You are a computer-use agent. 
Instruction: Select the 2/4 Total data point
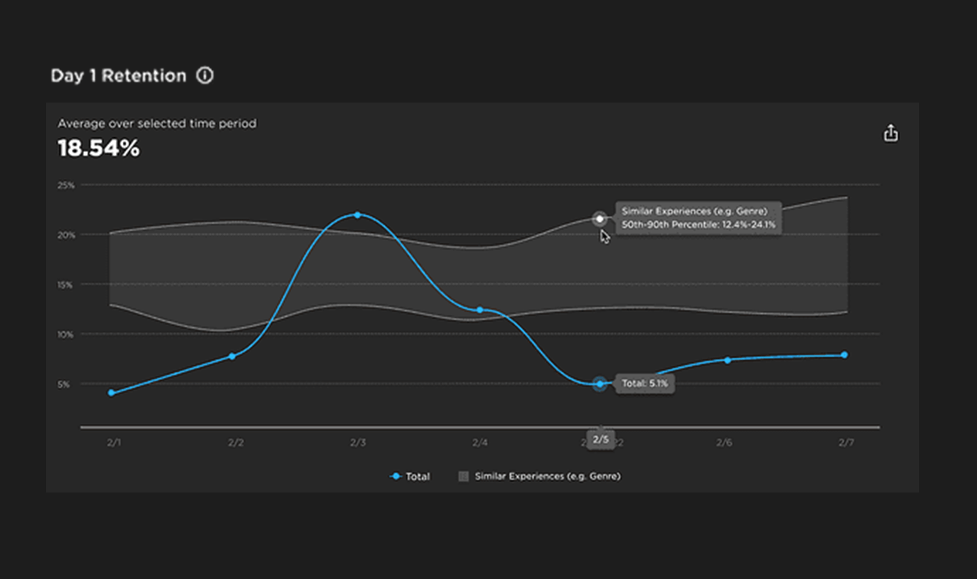click(x=479, y=310)
